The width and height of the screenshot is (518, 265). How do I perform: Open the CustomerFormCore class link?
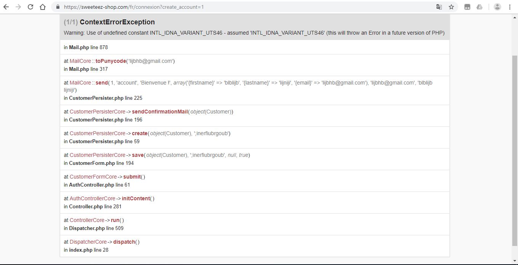click(93, 177)
